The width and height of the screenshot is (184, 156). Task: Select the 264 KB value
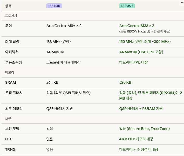[x=52, y=82]
